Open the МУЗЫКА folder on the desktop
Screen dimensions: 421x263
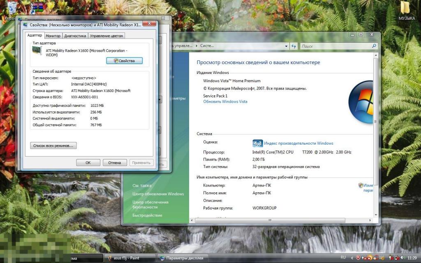click(407, 11)
